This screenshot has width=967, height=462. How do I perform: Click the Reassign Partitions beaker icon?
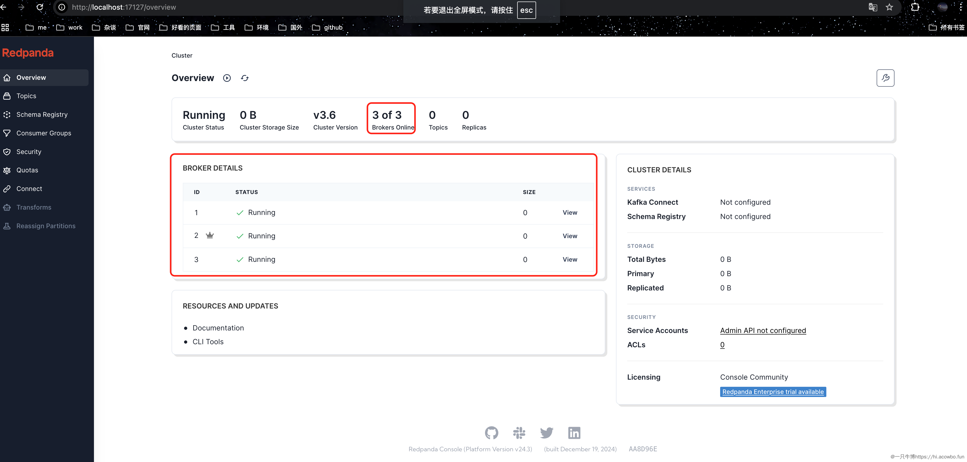click(x=7, y=226)
